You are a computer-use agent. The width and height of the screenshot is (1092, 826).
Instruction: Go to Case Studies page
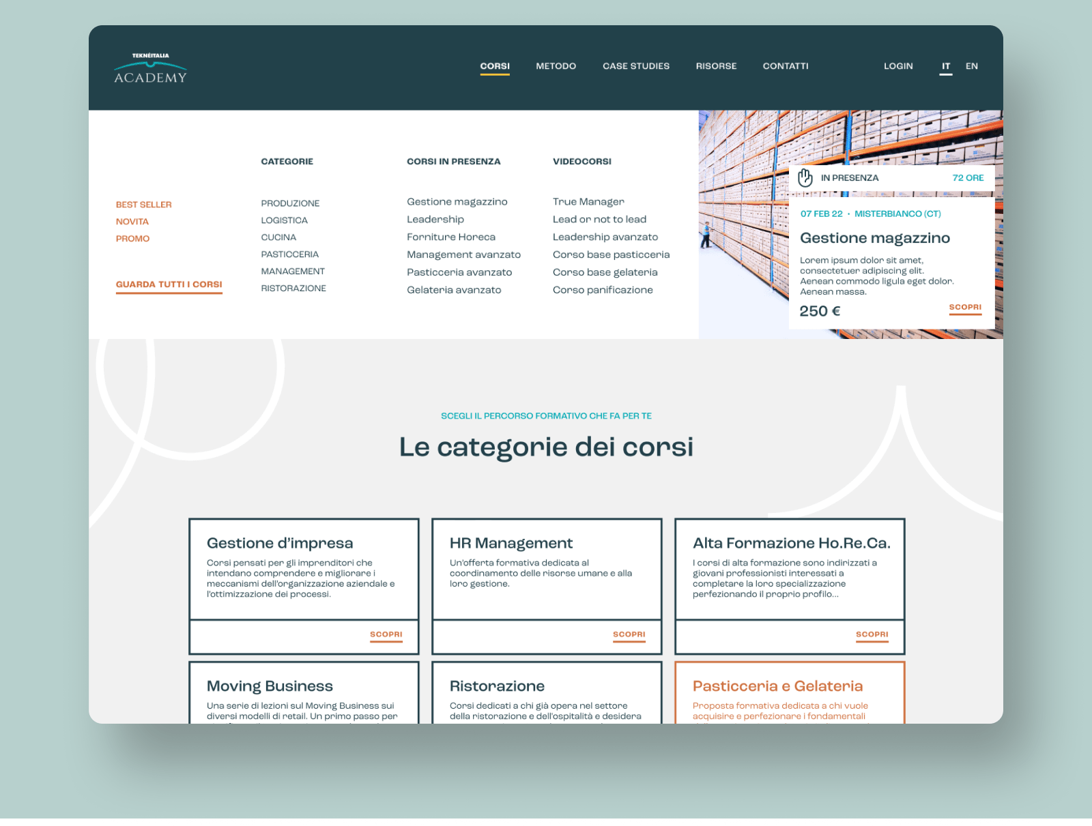635,66
